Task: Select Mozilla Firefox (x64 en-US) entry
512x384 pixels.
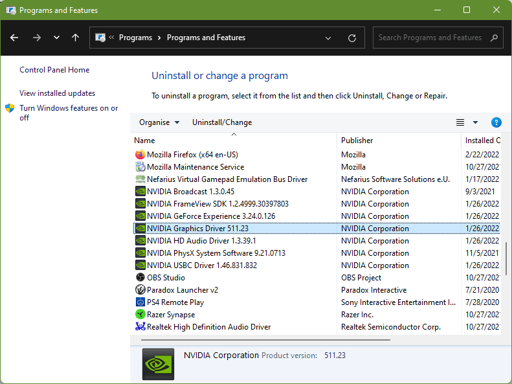Action: click(192, 155)
